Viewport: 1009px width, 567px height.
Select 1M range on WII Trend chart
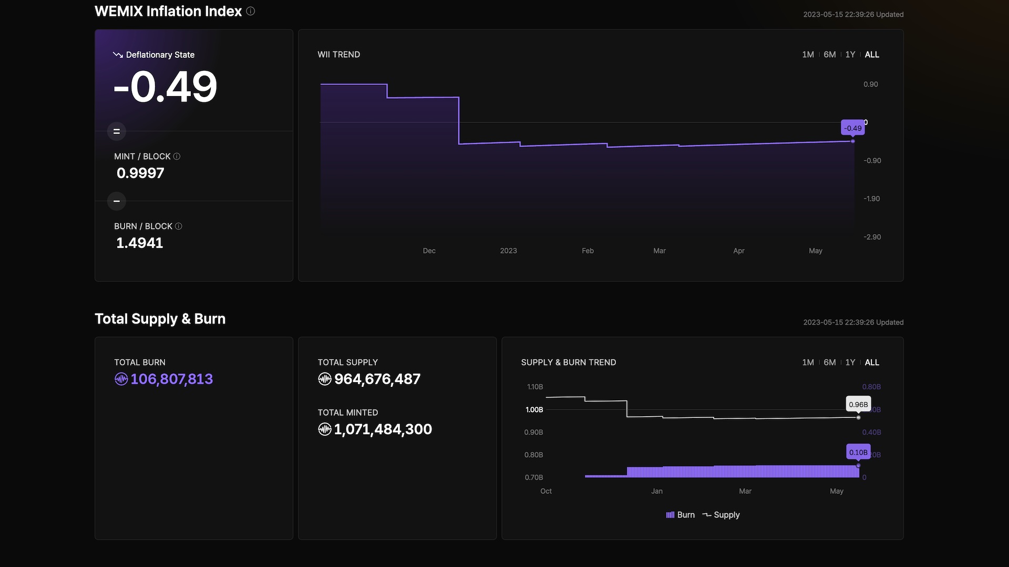[x=808, y=55]
